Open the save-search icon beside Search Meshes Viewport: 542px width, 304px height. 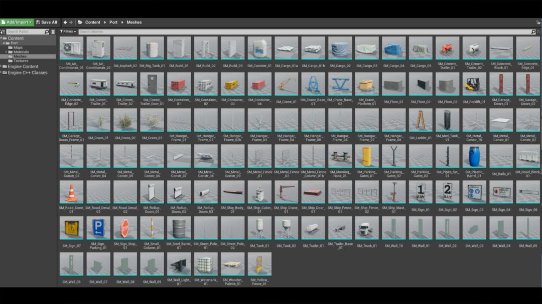538,32
